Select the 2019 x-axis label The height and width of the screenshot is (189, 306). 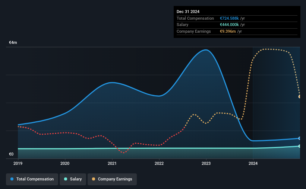coord(18,163)
